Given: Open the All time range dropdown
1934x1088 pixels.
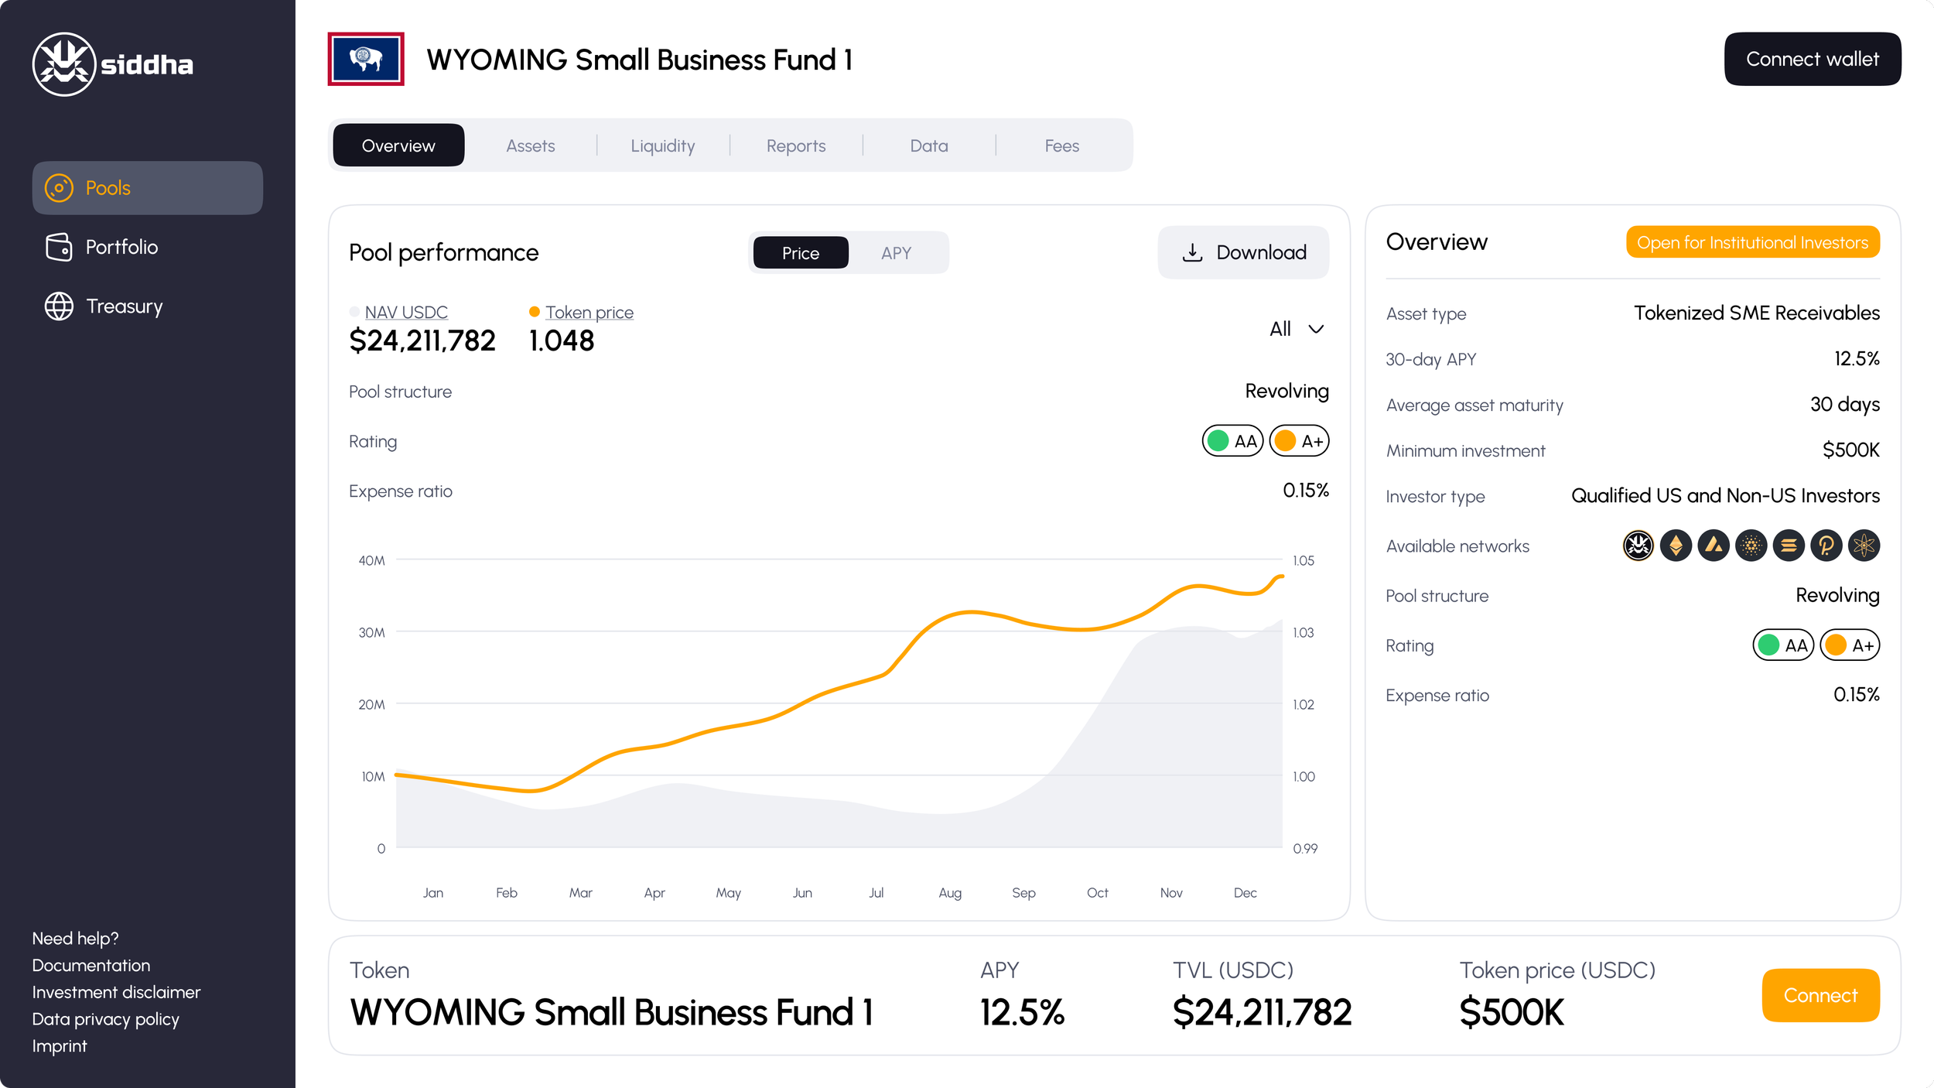Looking at the screenshot, I should pos(1297,329).
